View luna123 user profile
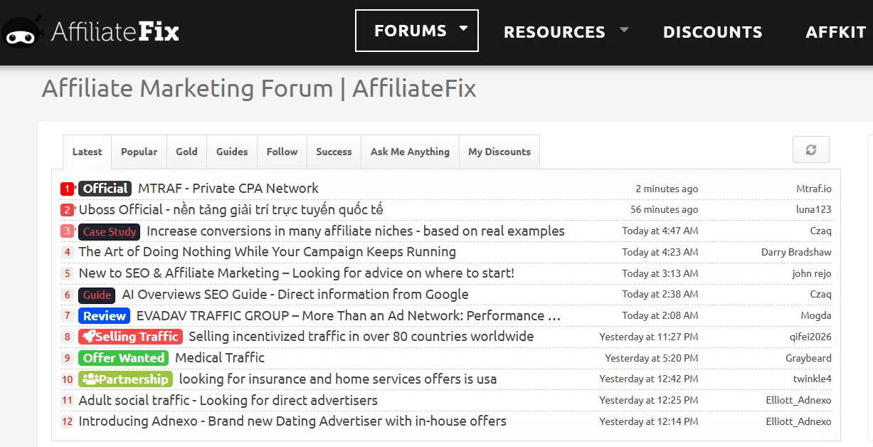 814,209
